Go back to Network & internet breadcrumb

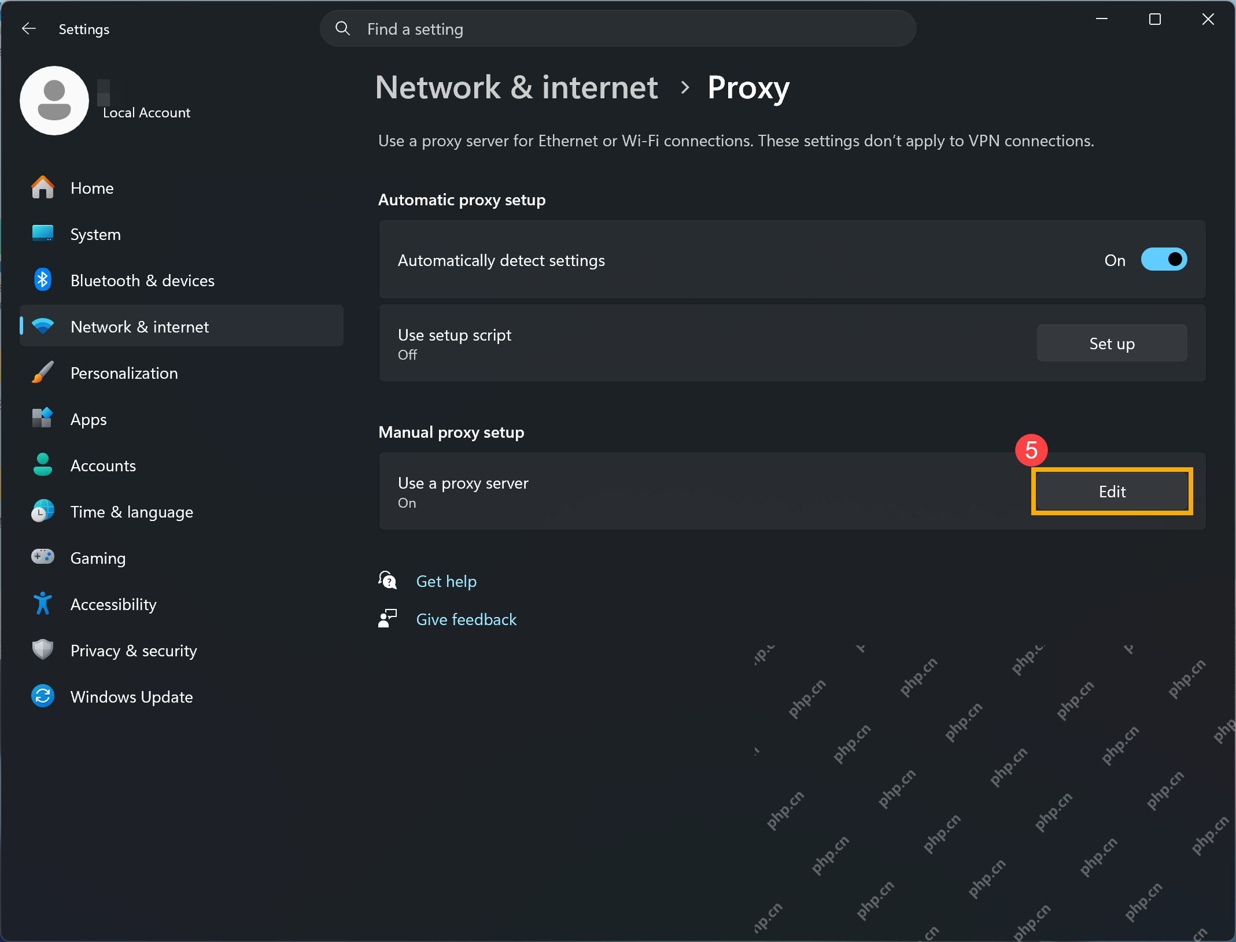pos(516,88)
